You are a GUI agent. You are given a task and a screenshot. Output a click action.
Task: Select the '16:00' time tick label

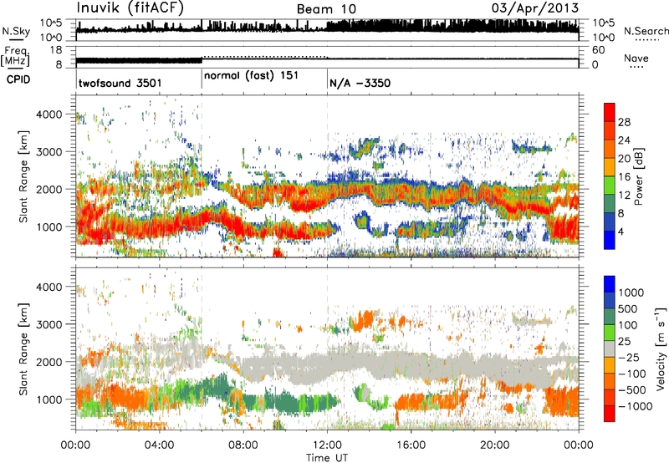tap(411, 445)
